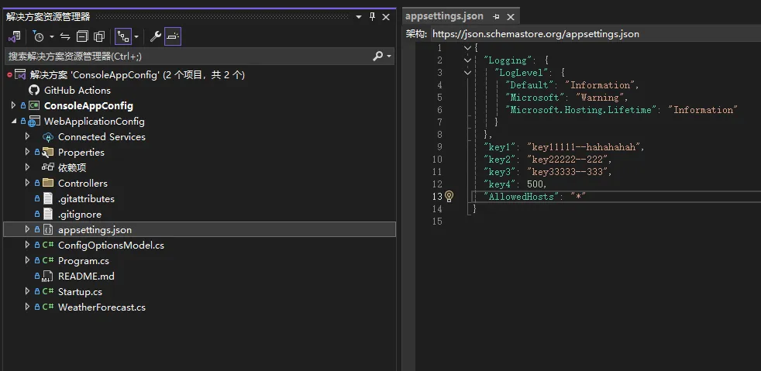
Task: Click the dependencies icon beside 依赖项
Action: [47, 167]
